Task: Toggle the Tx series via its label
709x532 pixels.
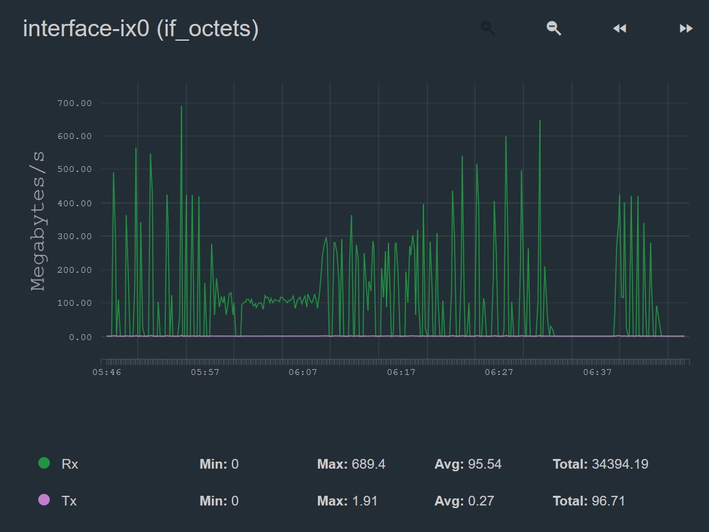Action: [69, 501]
